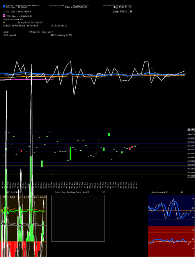Select the 'Stochastics: 44.19' reading
This screenshot has height=257, width=195.
(x=13, y=19)
